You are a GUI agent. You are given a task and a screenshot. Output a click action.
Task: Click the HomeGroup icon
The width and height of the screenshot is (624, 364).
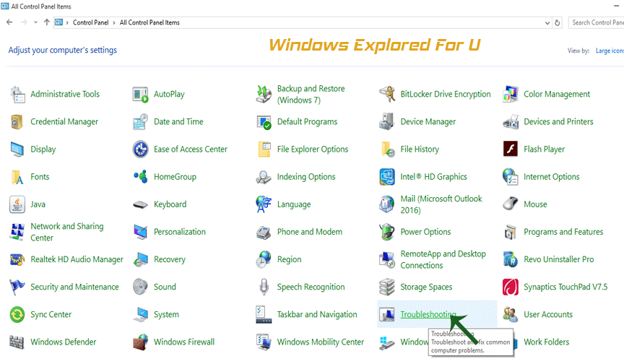(x=141, y=177)
